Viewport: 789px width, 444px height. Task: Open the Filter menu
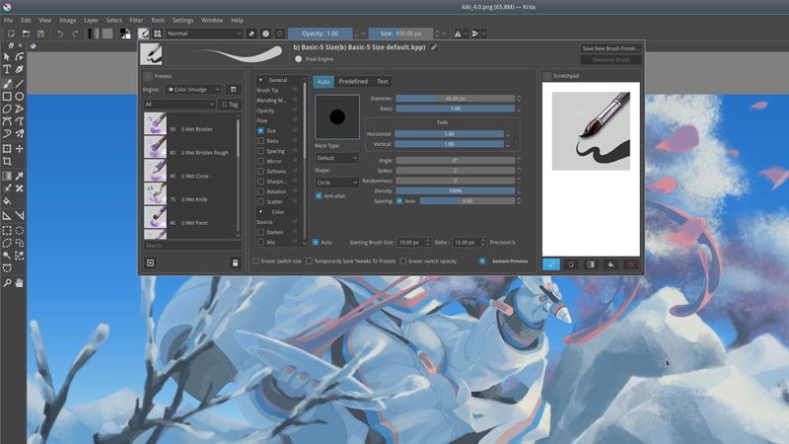coord(136,20)
